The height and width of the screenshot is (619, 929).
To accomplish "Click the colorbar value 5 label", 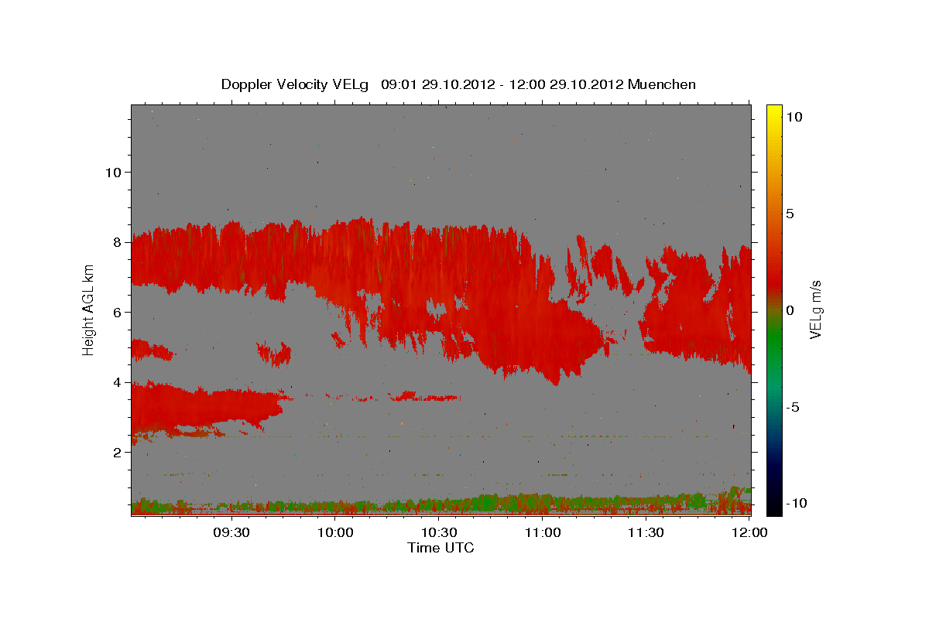I will [x=790, y=213].
